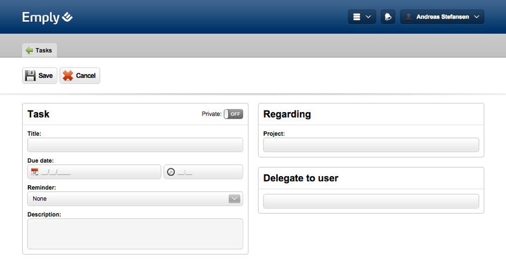Expand the Reminder dropdown
506x269 pixels.
point(234,199)
